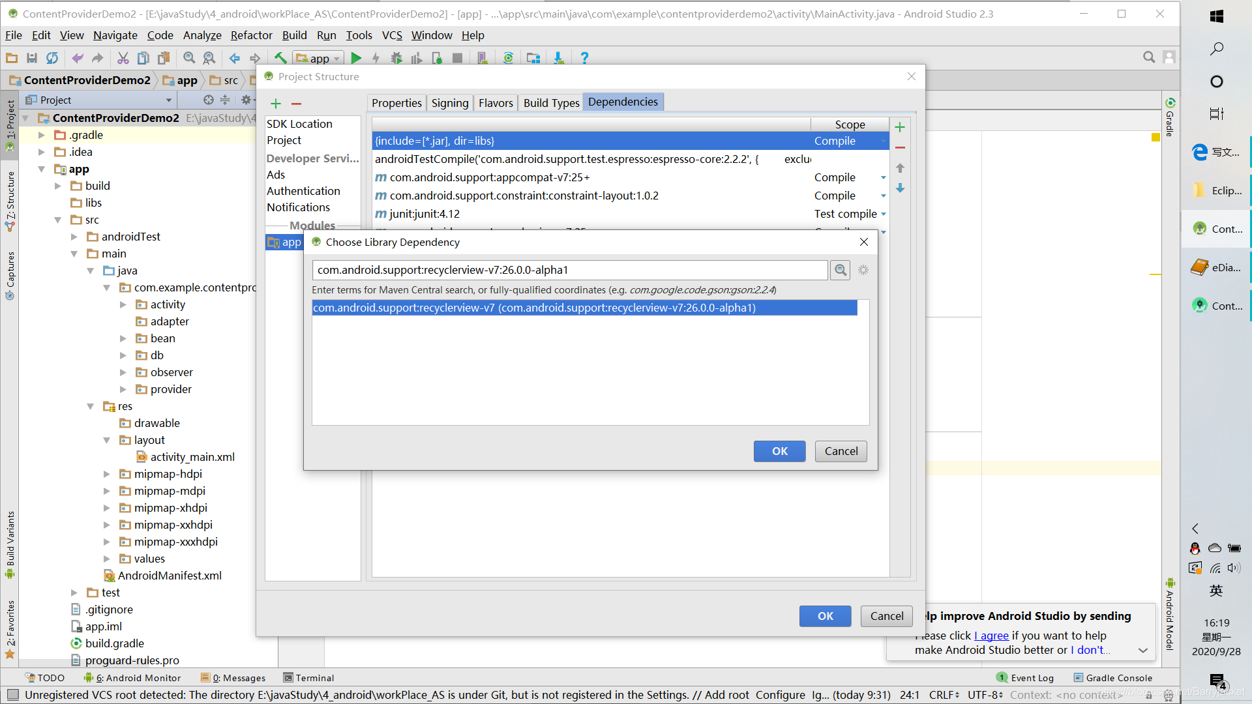Click the Paste clipboard icon
This screenshot has width=1252, height=704.
click(164, 58)
